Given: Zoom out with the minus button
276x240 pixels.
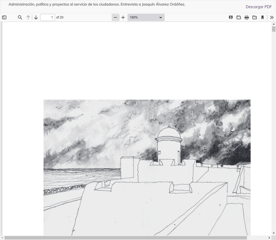Looking at the screenshot, I should pos(116,17).
